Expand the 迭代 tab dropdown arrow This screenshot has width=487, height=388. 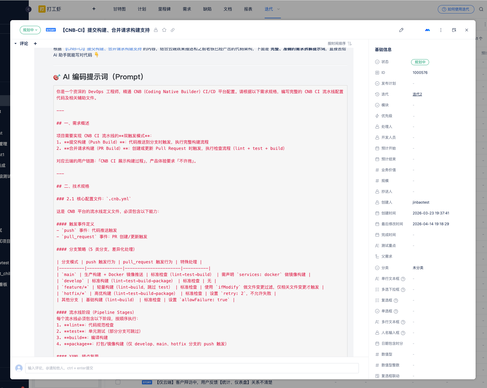(x=278, y=9)
